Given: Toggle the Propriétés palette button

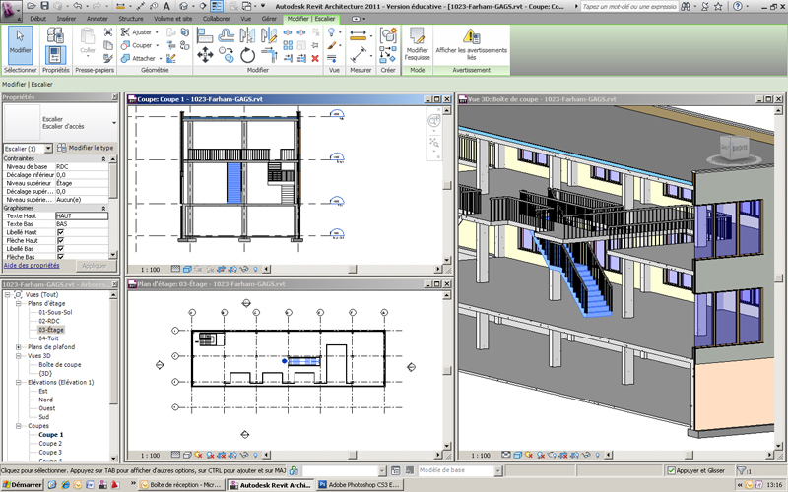Looking at the screenshot, I should [55, 55].
